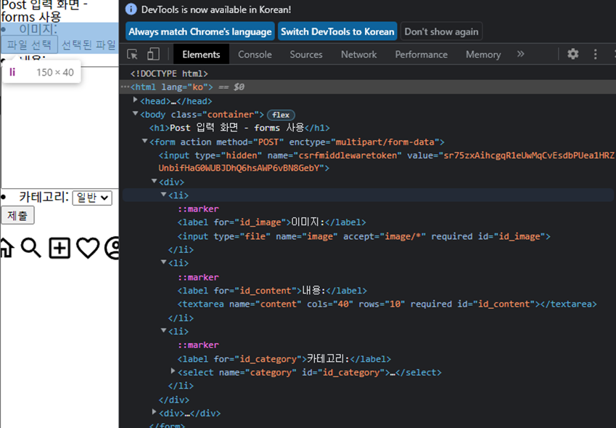The width and height of the screenshot is (616, 428).
Task: Click the closing </div> tag line
Action: pos(173,400)
